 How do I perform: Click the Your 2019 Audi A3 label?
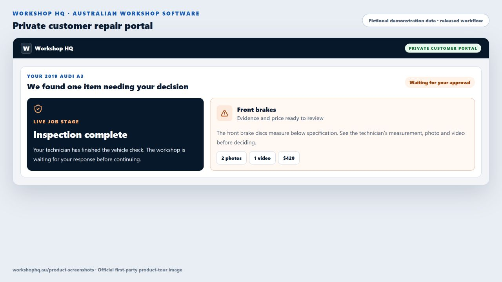point(55,76)
